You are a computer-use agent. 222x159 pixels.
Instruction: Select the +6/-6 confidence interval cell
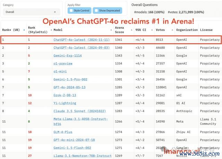tap(140, 40)
